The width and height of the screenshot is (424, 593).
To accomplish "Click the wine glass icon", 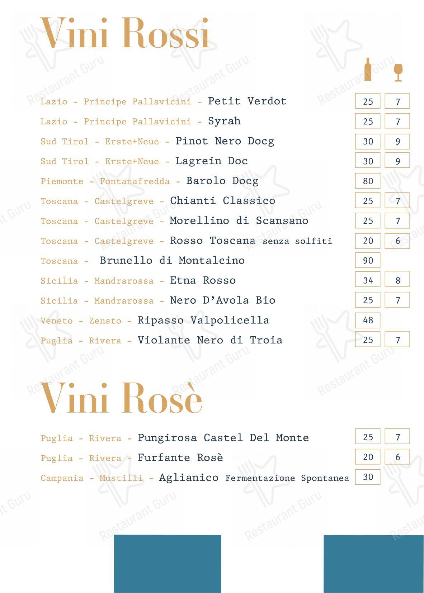I will tap(398, 73).
